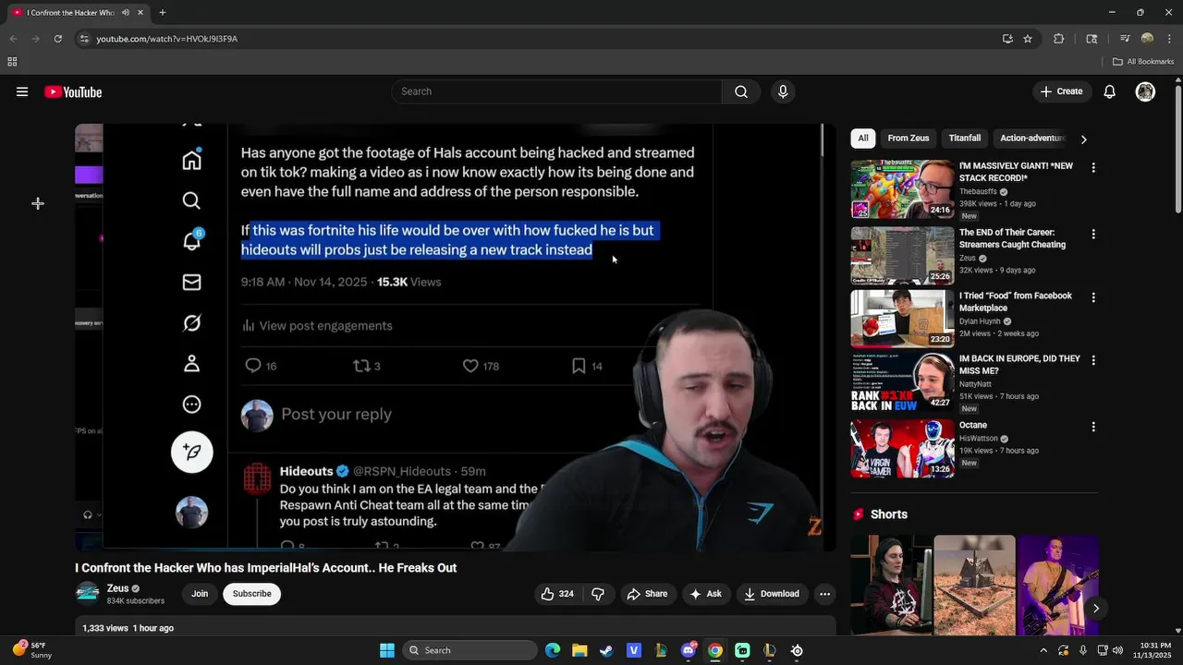Open the Zeus channel name link
The image size is (1183, 665).
click(117, 588)
